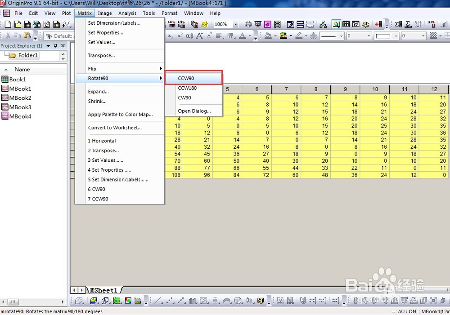Viewport: 450px width, 315px height.
Task: Click the fill color paint bucket swatch
Action: pos(268,36)
